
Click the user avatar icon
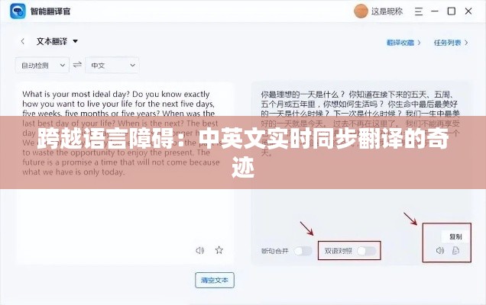[x=361, y=11]
